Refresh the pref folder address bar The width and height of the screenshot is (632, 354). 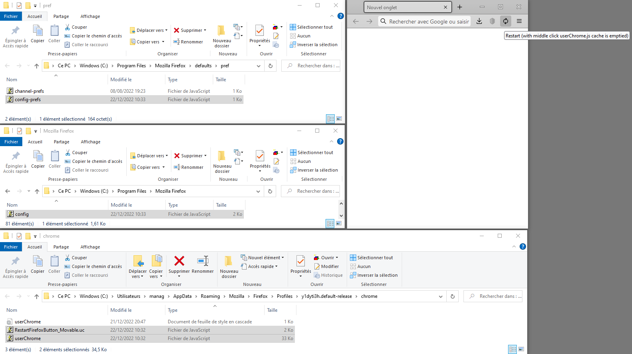271,66
